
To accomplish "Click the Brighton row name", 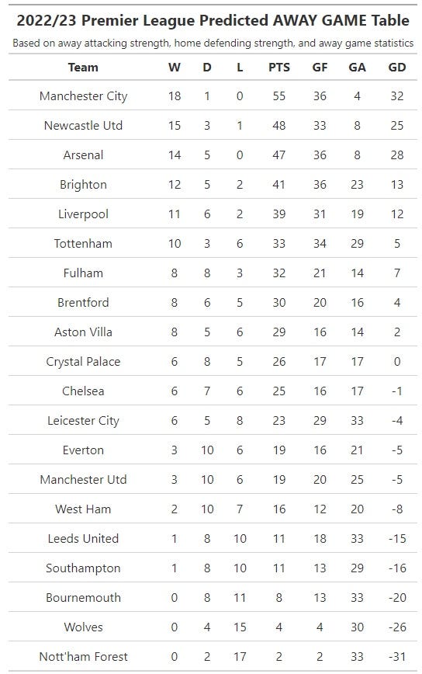I will (83, 185).
